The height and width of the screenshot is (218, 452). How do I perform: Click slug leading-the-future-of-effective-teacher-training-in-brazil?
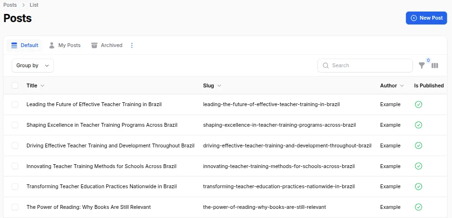[271, 104]
